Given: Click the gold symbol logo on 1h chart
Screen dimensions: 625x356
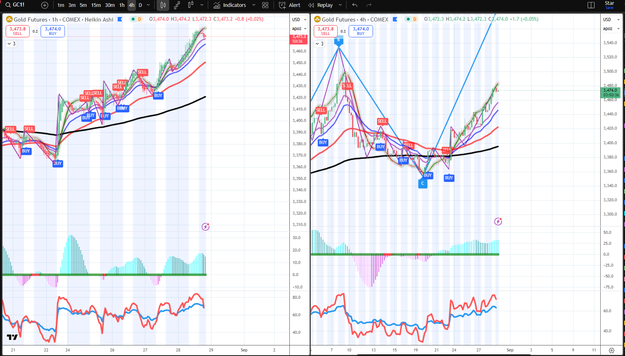Looking at the screenshot, I should [x=9, y=19].
